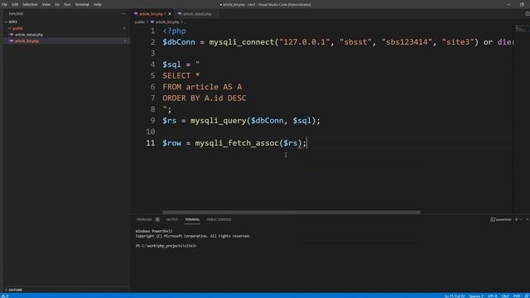The width and height of the screenshot is (530, 298).
Task: Click the UTF-8 encoding indicator
Action: click(492, 296)
